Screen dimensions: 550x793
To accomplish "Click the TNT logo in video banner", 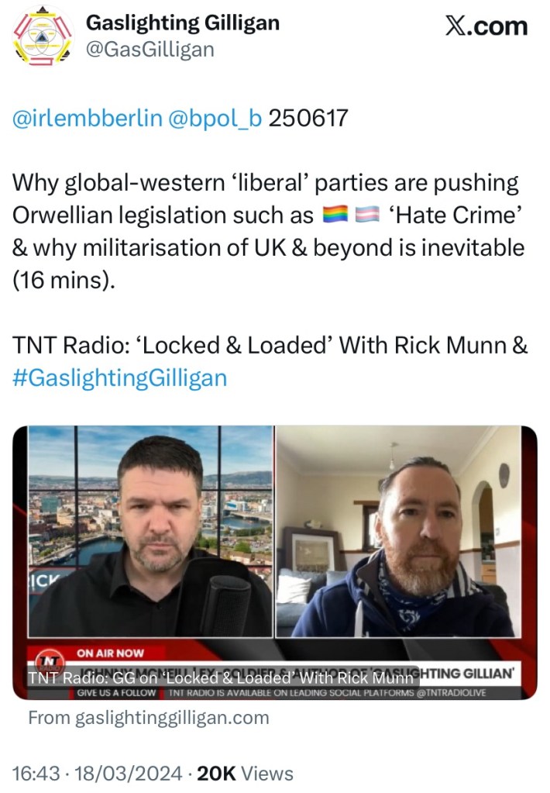I will point(50,661).
